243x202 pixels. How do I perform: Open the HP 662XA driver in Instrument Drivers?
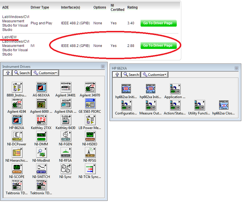pyautogui.click(x=17, y=120)
